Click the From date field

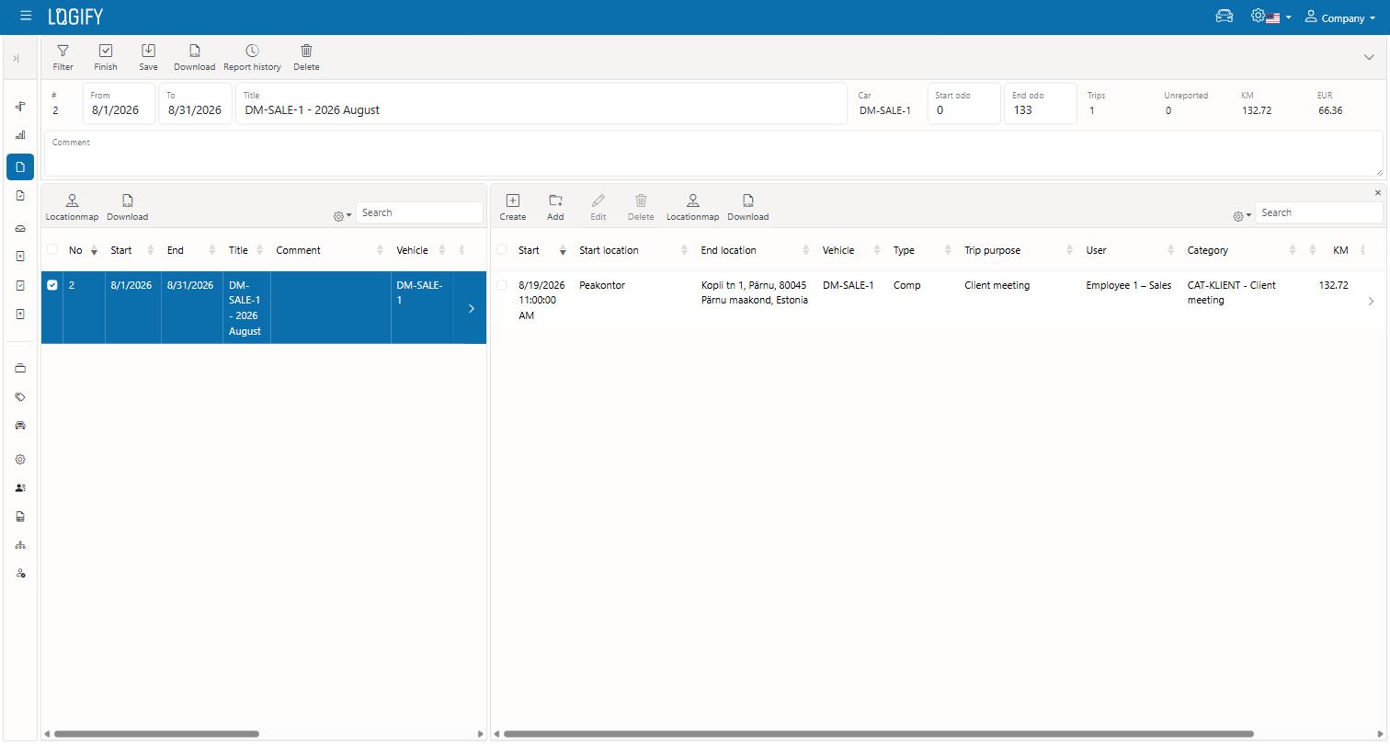(119, 103)
